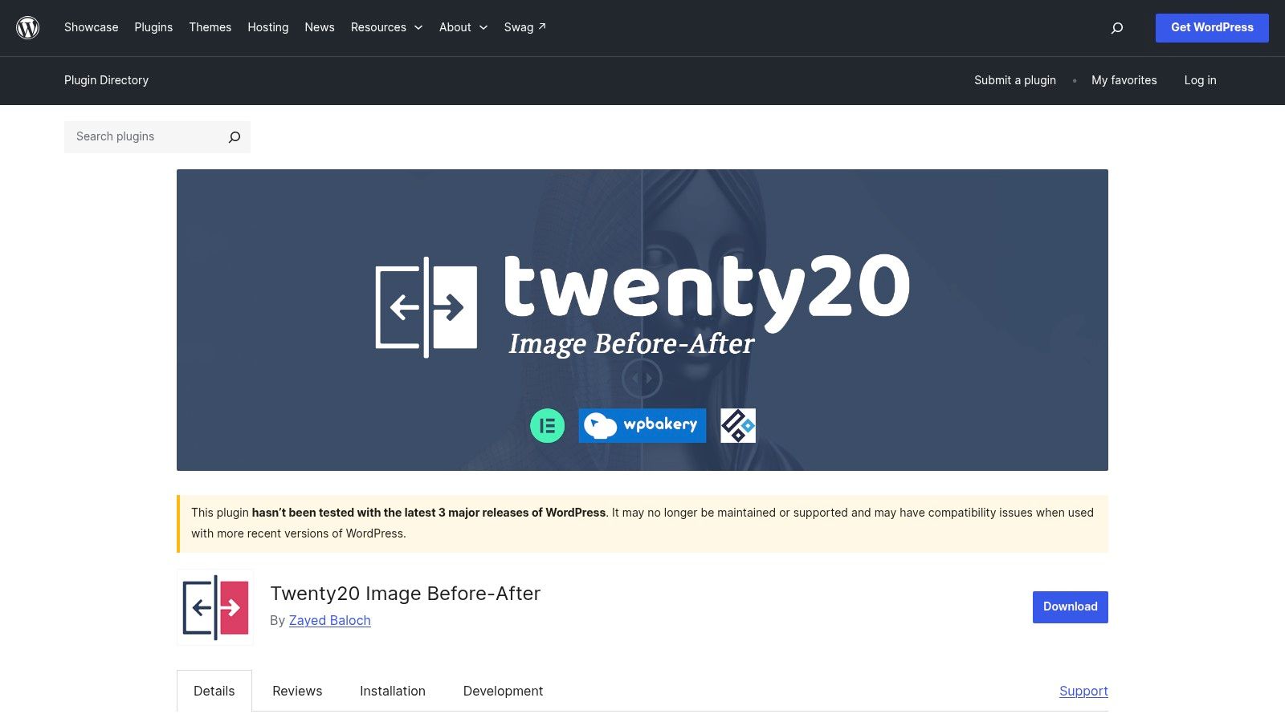
Task: Click the twenty20 plugin banner image
Action: point(642,320)
